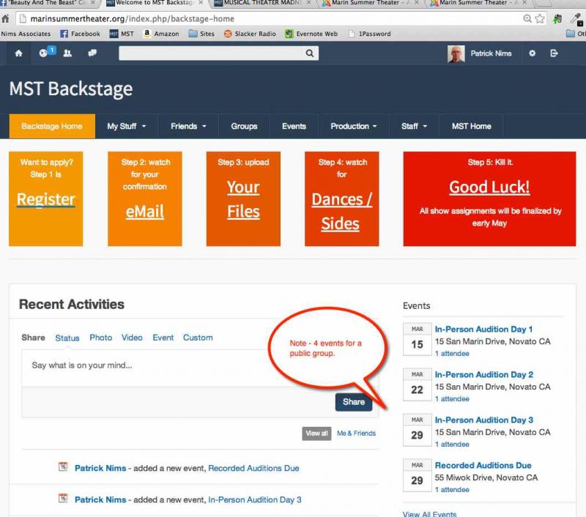Open the Groups navigation tab
Screen dimensions: 586x517
point(244,126)
